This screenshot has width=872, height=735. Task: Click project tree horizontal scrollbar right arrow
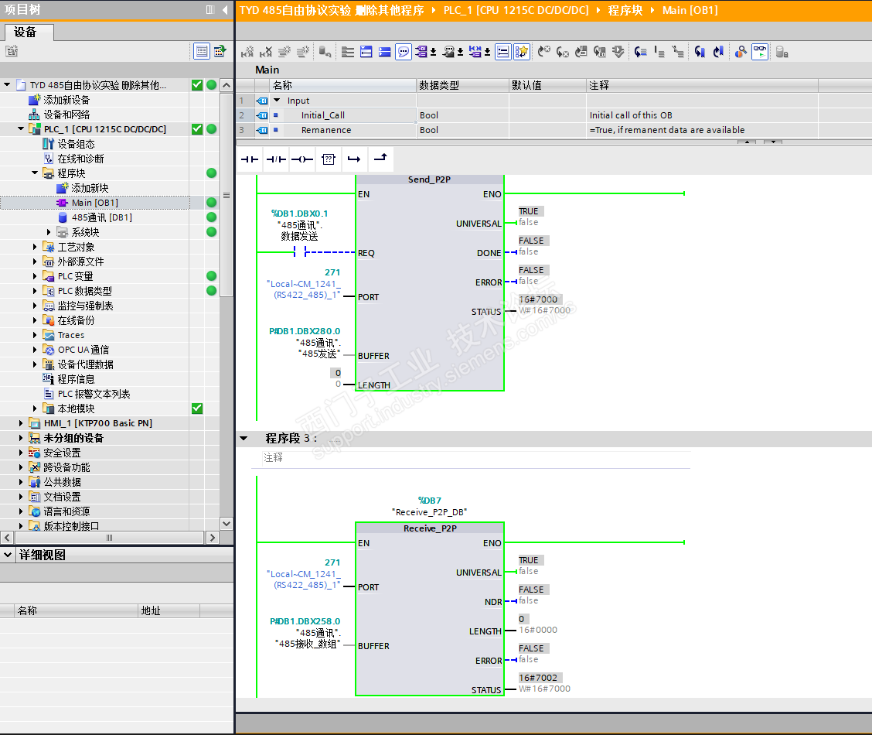coord(212,538)
